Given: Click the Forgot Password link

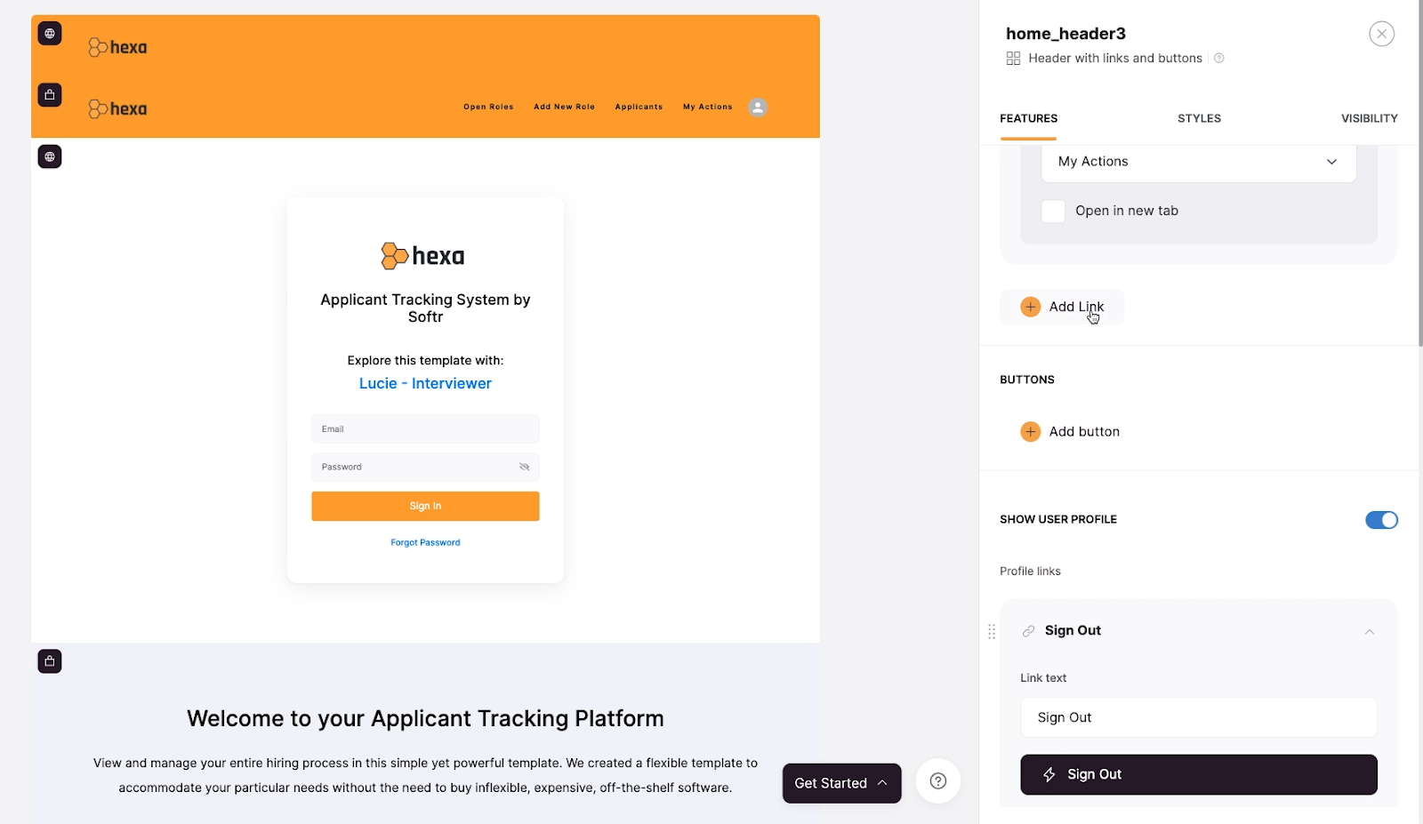Looking at the screenshot, I should click(x=425, y=542).
